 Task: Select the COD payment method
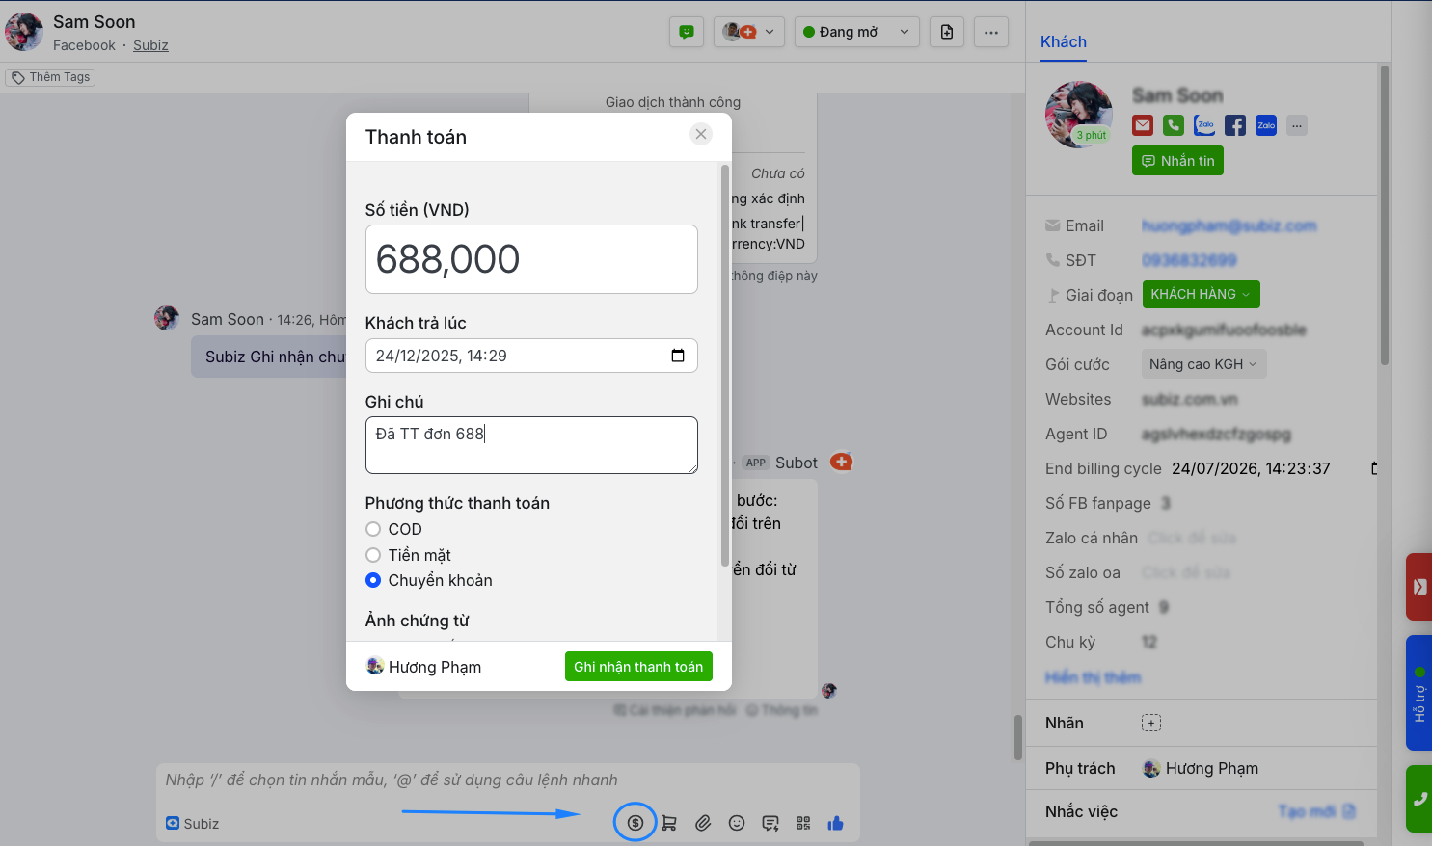[x=373, y=529]
